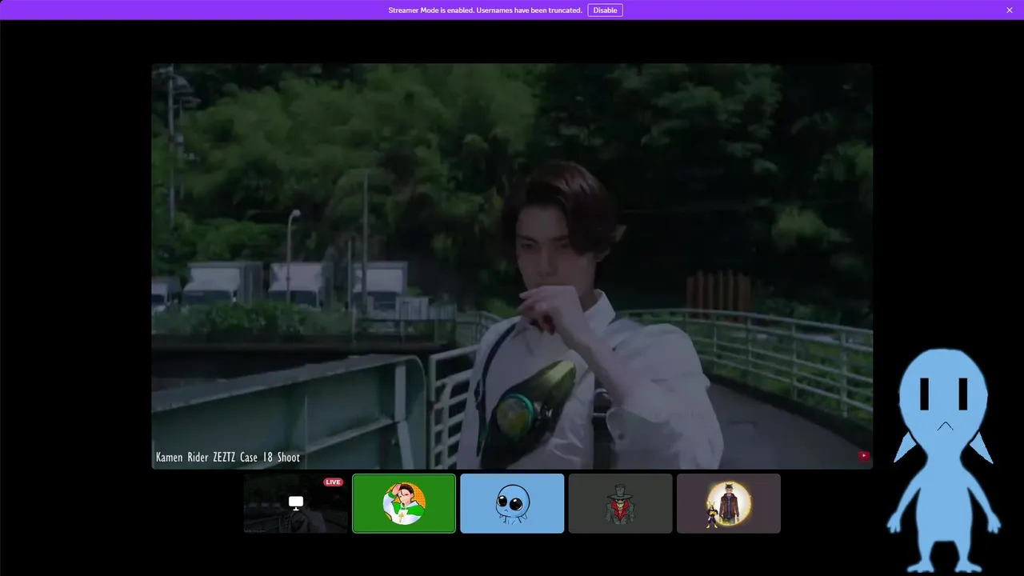This screenshot has height=576, width=1024.
Task: Disable Streamer Mode from the banner
Action: 605,10
